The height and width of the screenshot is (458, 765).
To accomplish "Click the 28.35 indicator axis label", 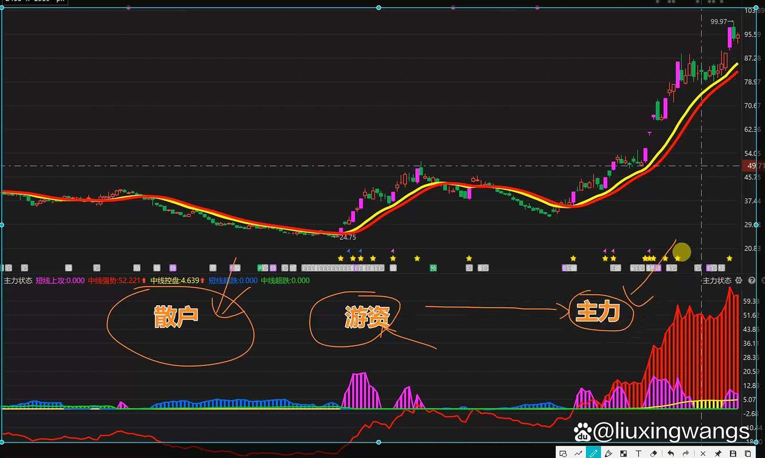I will (751, 358).
